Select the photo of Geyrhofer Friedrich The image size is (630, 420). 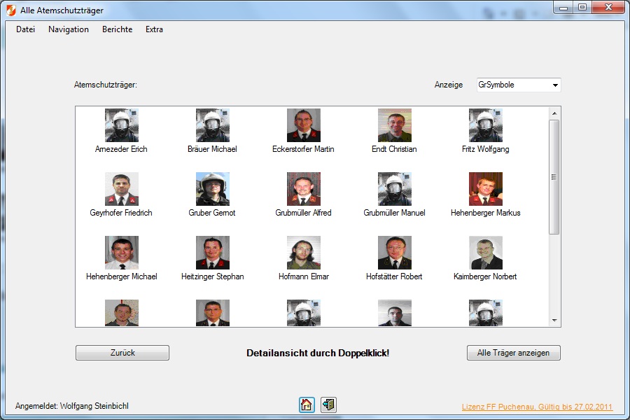[122, 189]
